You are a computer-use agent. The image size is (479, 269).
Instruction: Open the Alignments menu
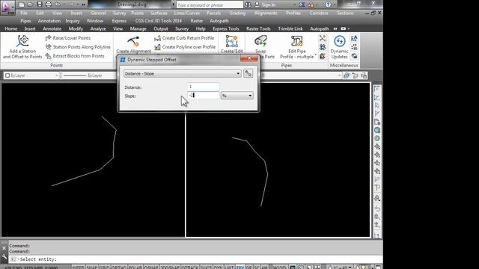266,13
